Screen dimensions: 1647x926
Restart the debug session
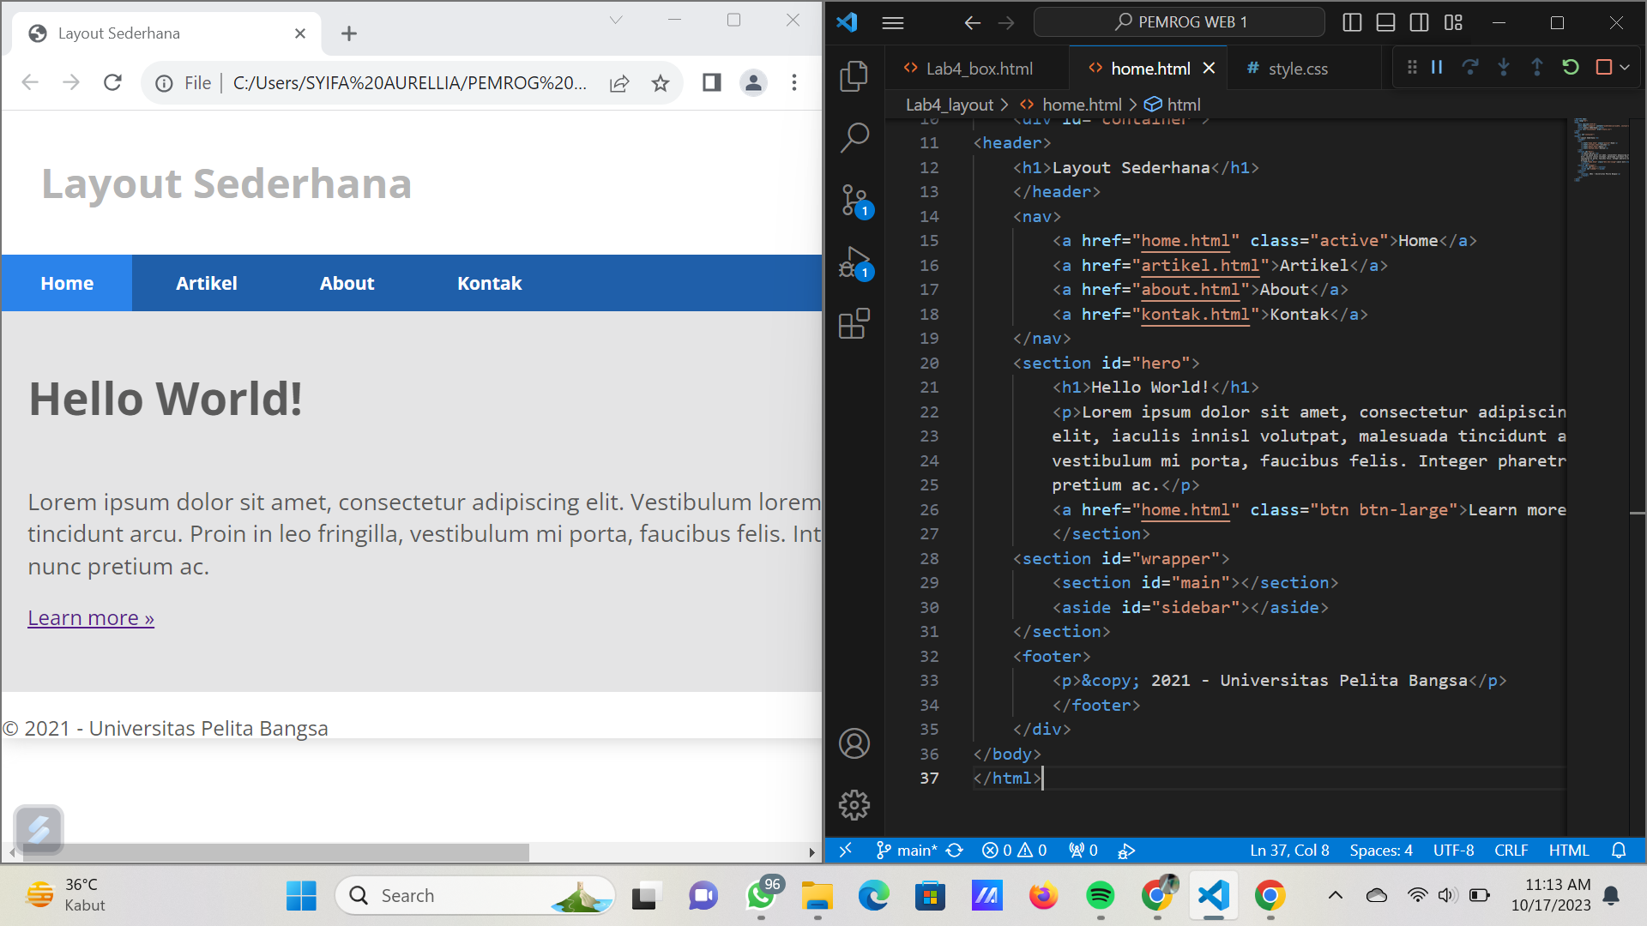(x=1572, y=68)
